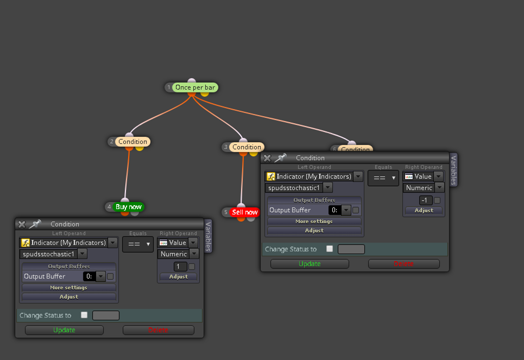Open right operand Value dropdown in right panel

coord(438,176)
